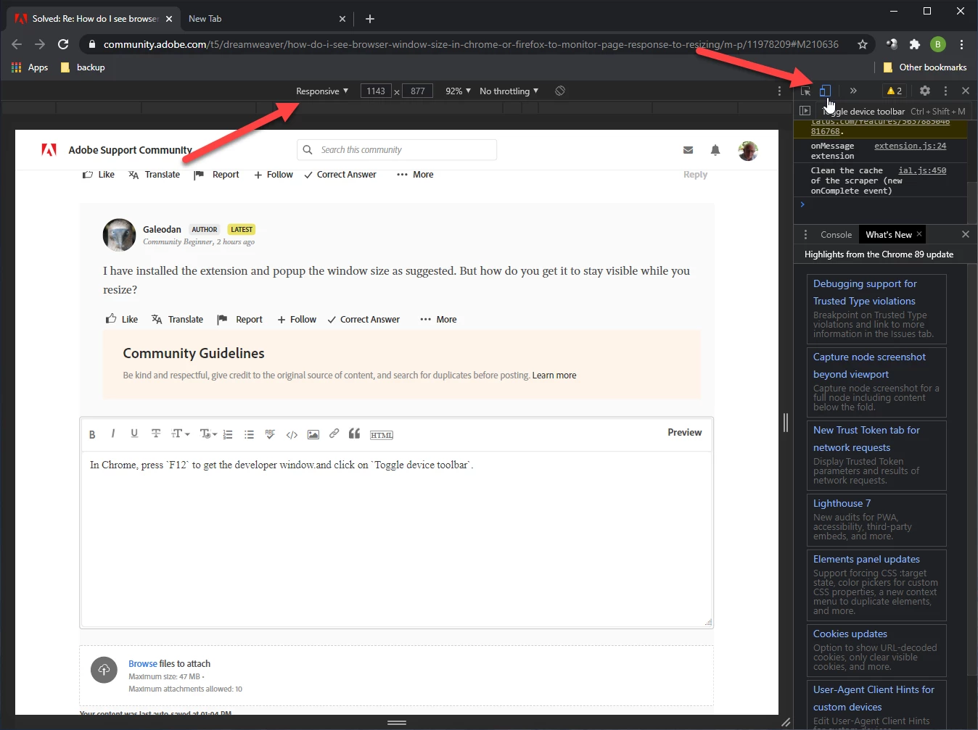This screenshot has width=978, height=730.
Task: Click the Bold formatting icon in editor
Action: point(92,434)
